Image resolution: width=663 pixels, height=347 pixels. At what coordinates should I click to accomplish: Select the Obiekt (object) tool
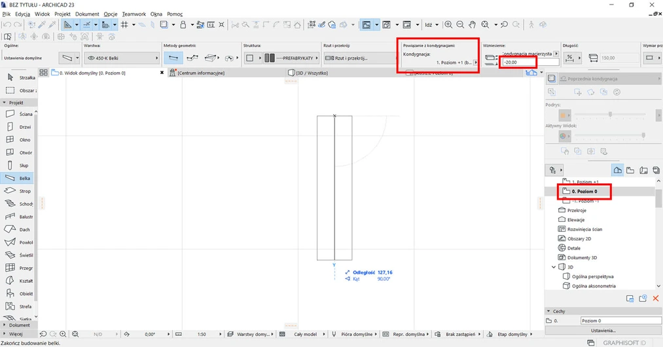coord(19,294)
